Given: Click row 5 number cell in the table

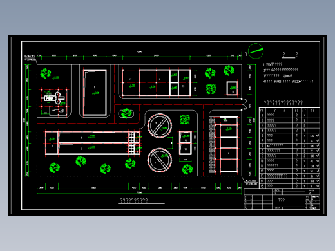Looking at the screenshot, I should [262, 136].
